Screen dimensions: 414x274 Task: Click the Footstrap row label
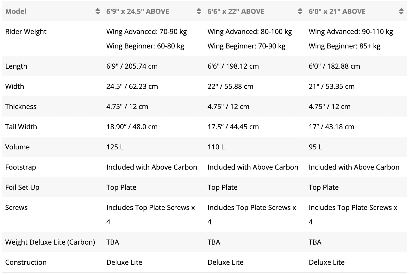click(20, 167)
